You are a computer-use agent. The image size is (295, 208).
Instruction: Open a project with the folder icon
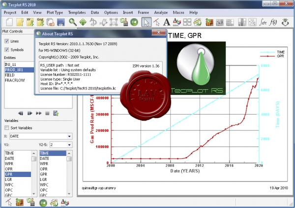tap(20, 22)
